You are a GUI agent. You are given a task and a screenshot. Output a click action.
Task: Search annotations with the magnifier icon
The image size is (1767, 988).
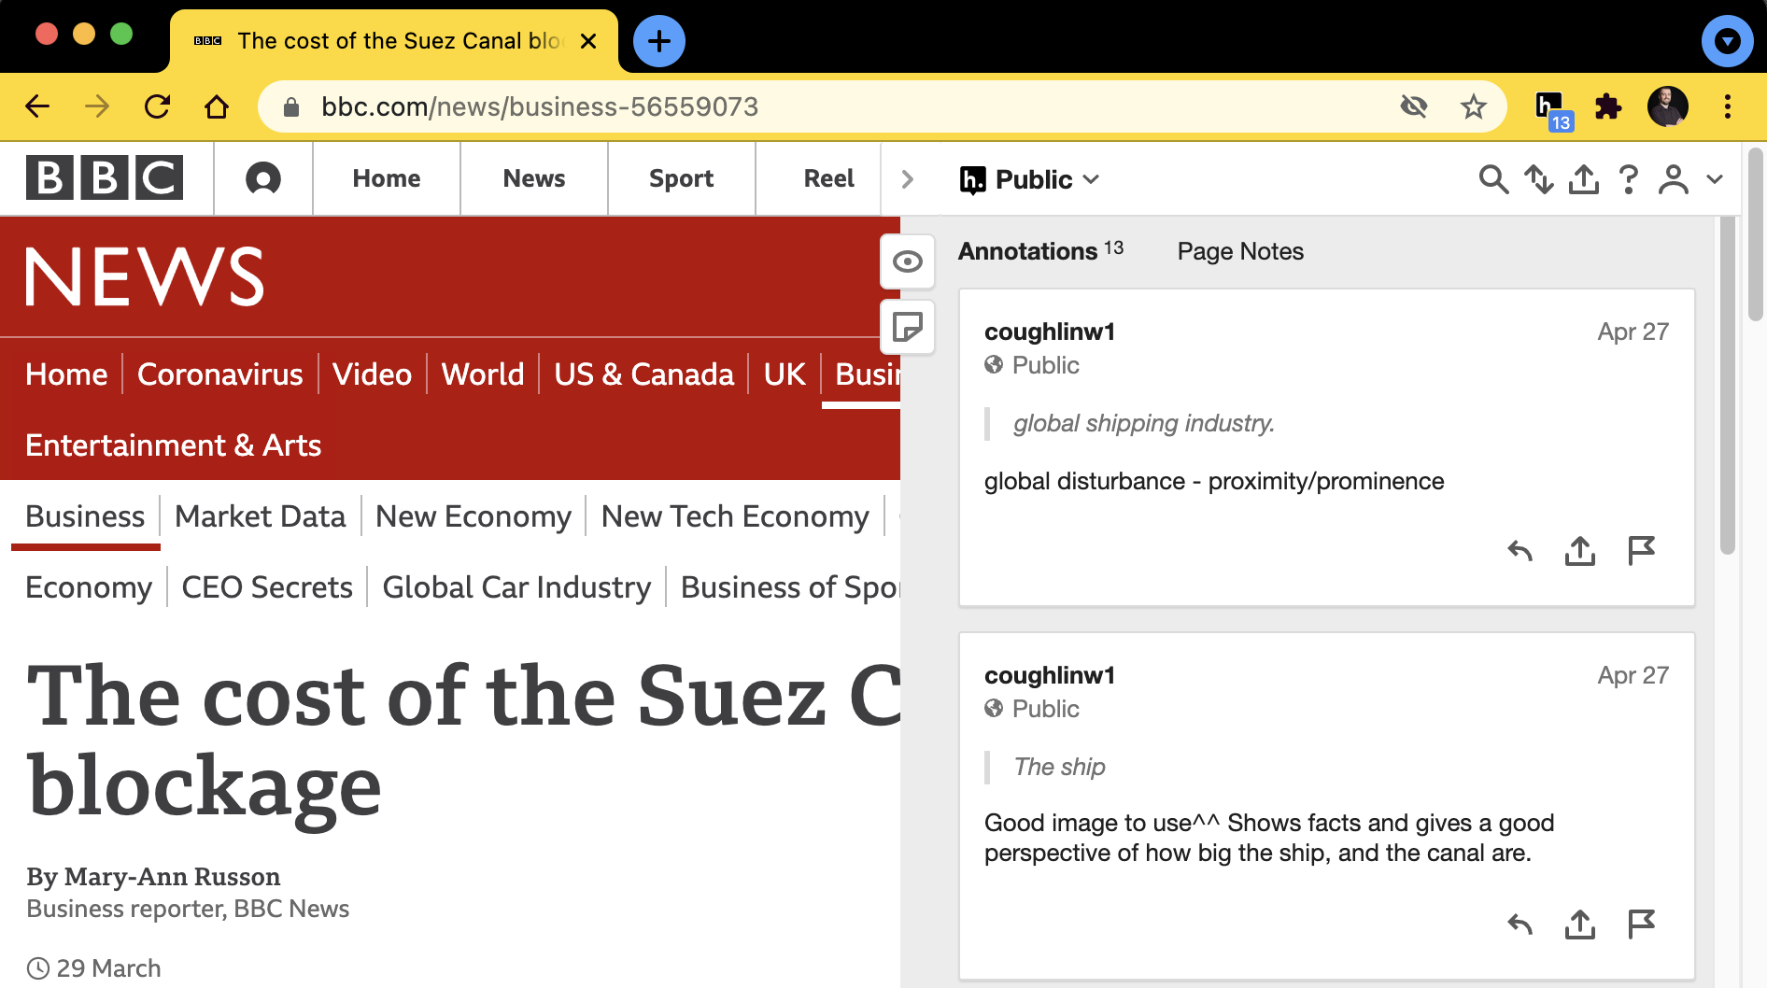point(1493,179)
